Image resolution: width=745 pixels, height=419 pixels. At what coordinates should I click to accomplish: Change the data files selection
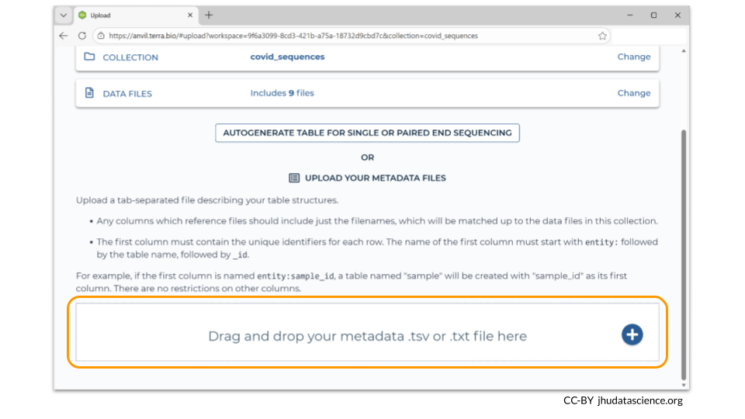(x=634, y=93)
